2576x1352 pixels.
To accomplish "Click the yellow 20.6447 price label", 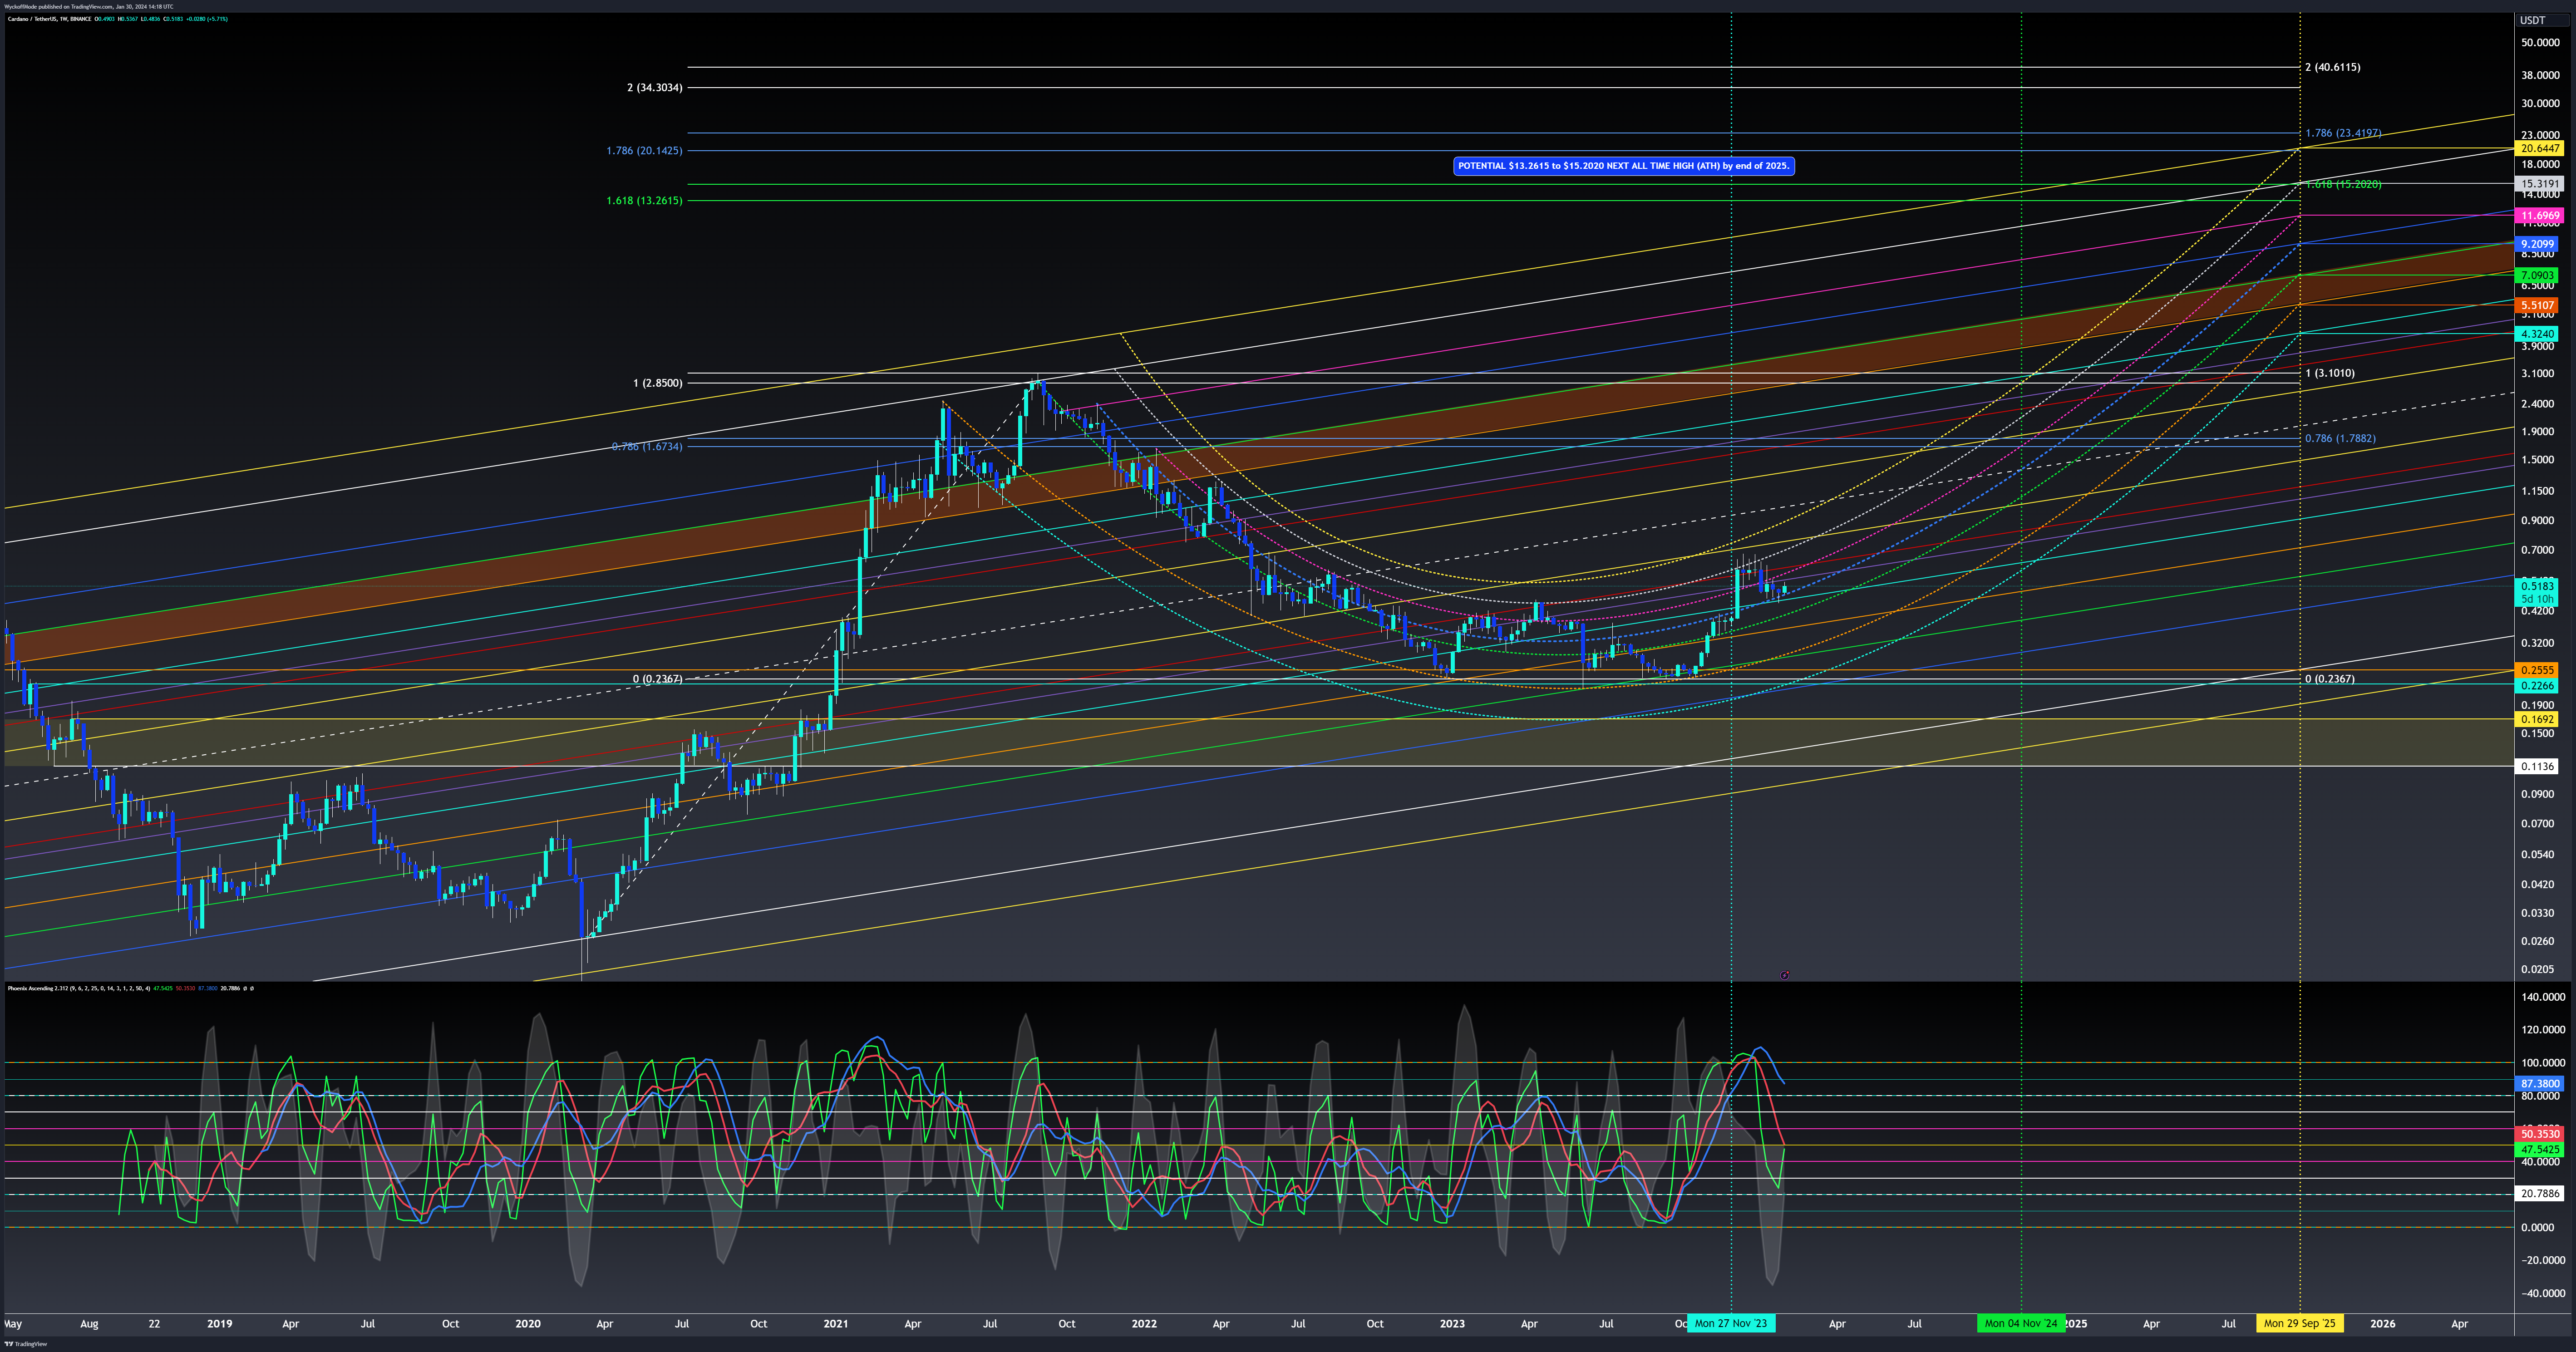I will (2539, 148).
